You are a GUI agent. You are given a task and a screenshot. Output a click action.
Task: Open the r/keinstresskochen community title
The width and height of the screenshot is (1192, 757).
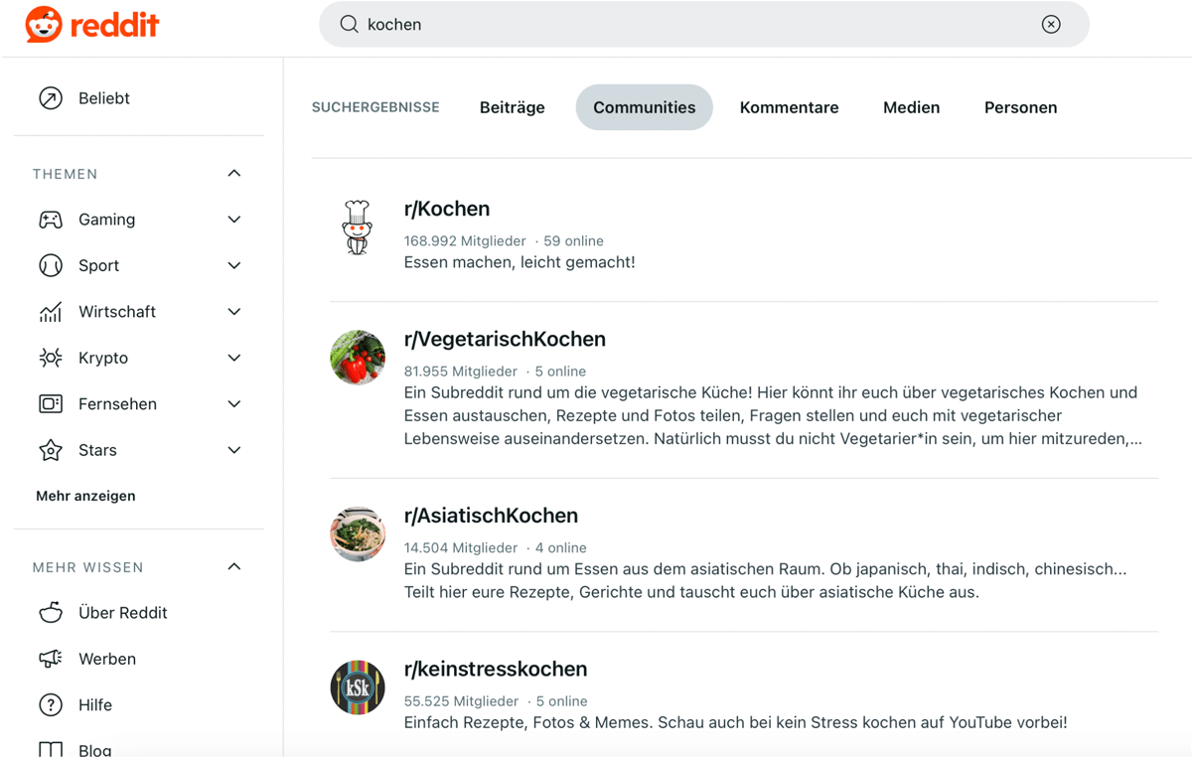pos(496,669)
